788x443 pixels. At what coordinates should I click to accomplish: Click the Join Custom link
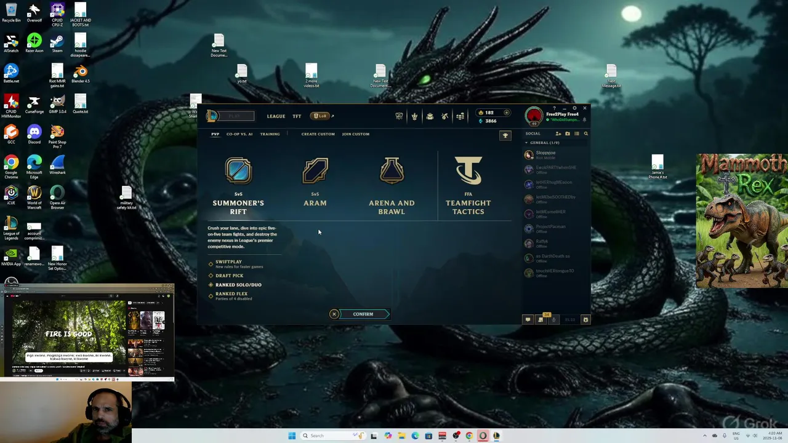point(356,134)
